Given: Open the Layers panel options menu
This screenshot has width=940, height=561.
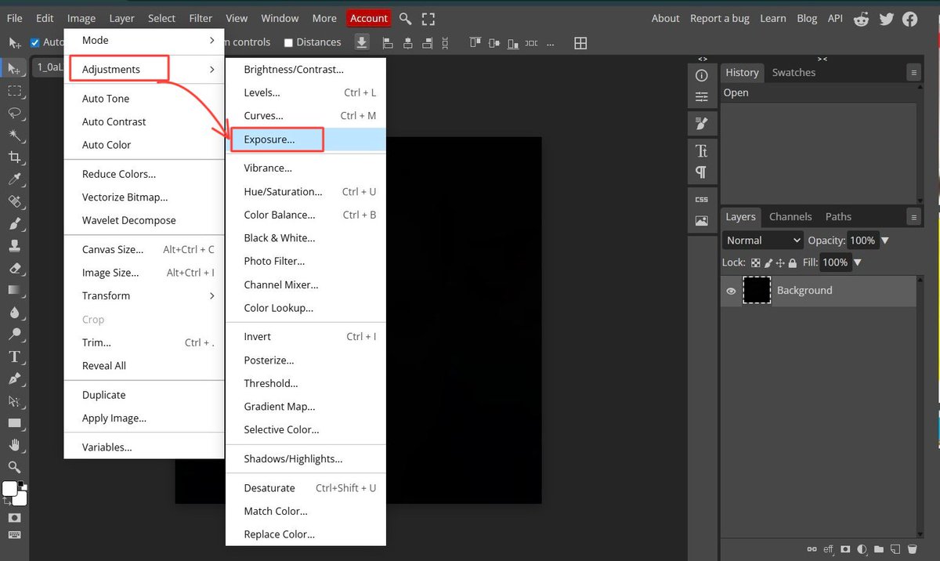Looking at the screenshot, I should tap(913, 217).
